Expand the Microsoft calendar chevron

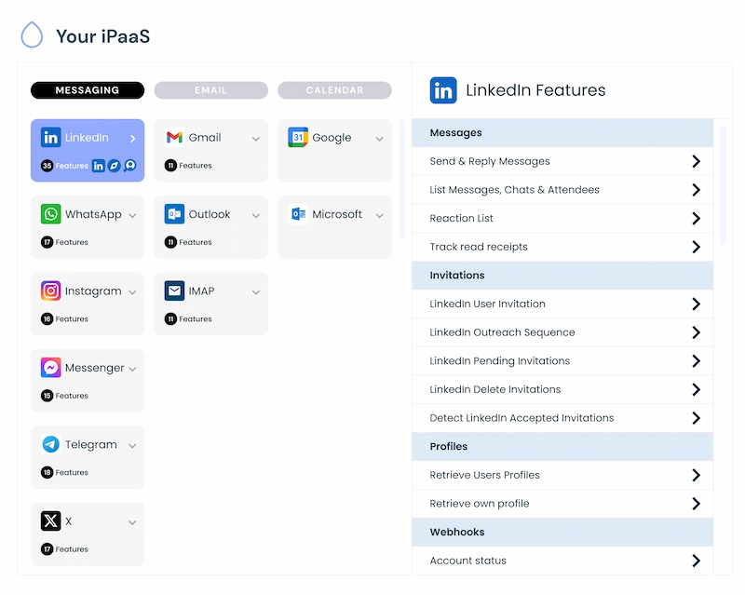pyautogui.click(x=379, y=215)
